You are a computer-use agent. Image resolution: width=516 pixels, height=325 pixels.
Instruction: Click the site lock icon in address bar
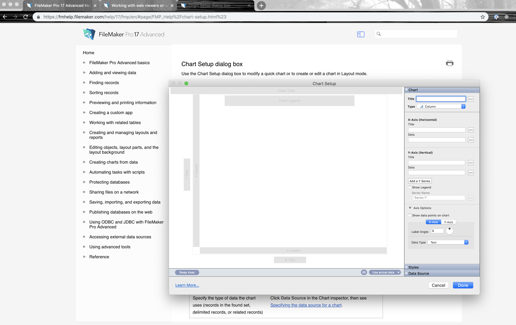pos(38,17)
